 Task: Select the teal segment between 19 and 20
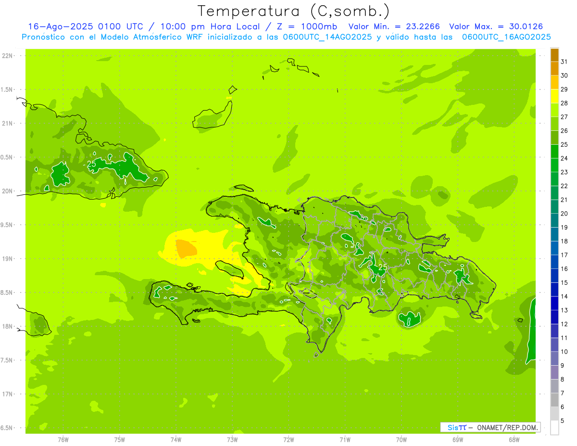(x=554, y=220)
